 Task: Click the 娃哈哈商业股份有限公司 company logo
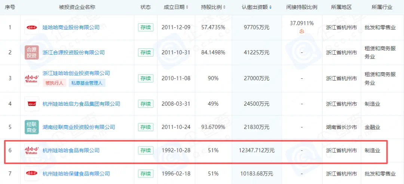tap(31, 27)
